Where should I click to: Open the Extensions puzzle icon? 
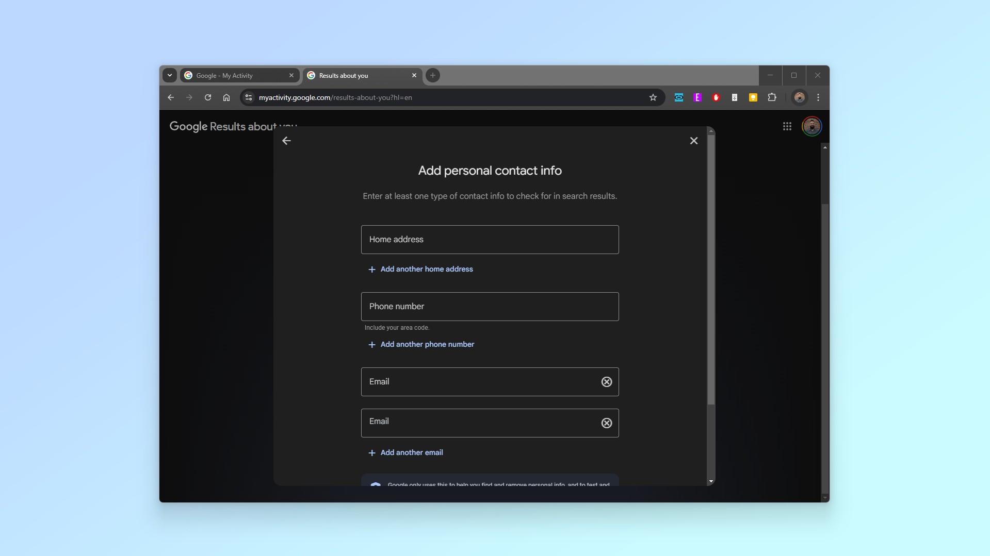coord(772,97)
